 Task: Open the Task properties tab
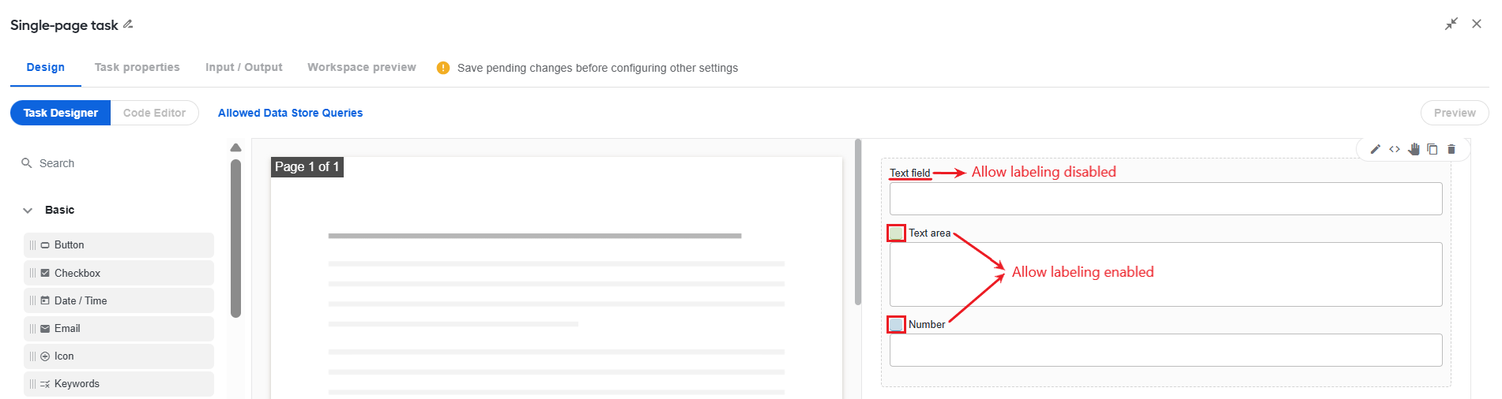coord(137,67)
